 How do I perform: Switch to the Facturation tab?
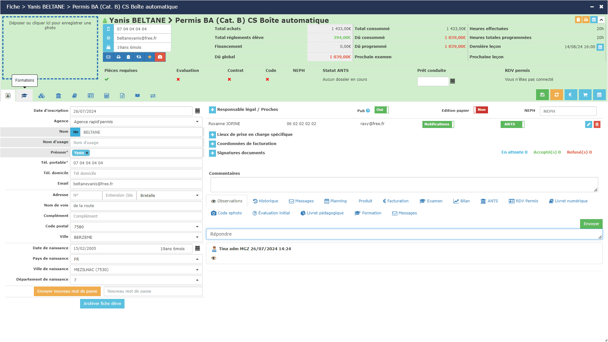[x=396, y=201]
